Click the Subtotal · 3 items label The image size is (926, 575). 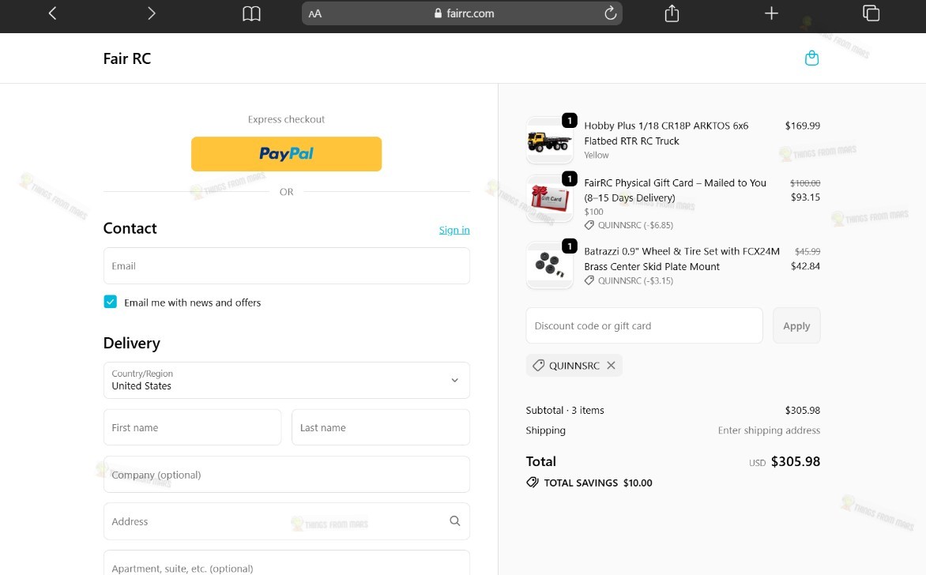[x=565, y=410]
